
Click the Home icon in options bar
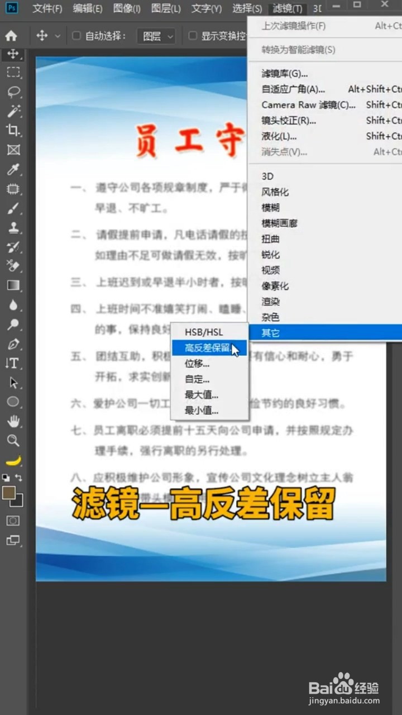11,36
